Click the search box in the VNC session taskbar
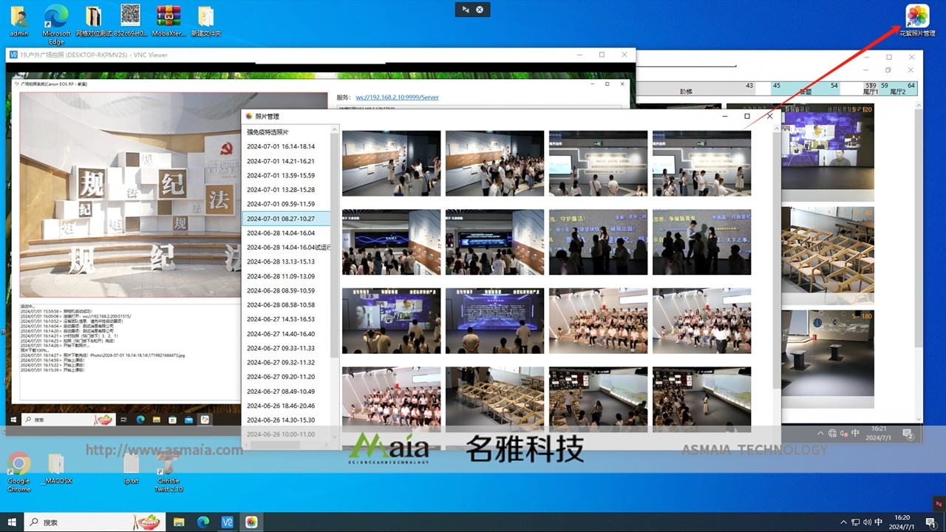The width and height of the screenshot is (946, 532). 68,420
